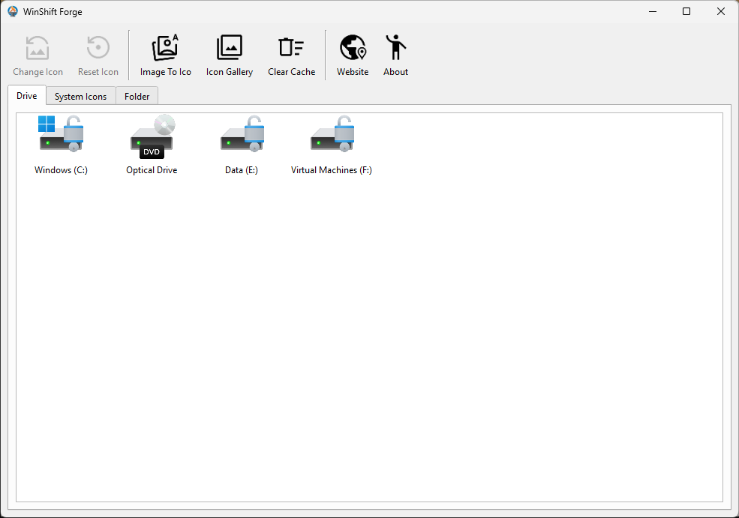Select the Optical Drive DVD icon

pos(152,133)
